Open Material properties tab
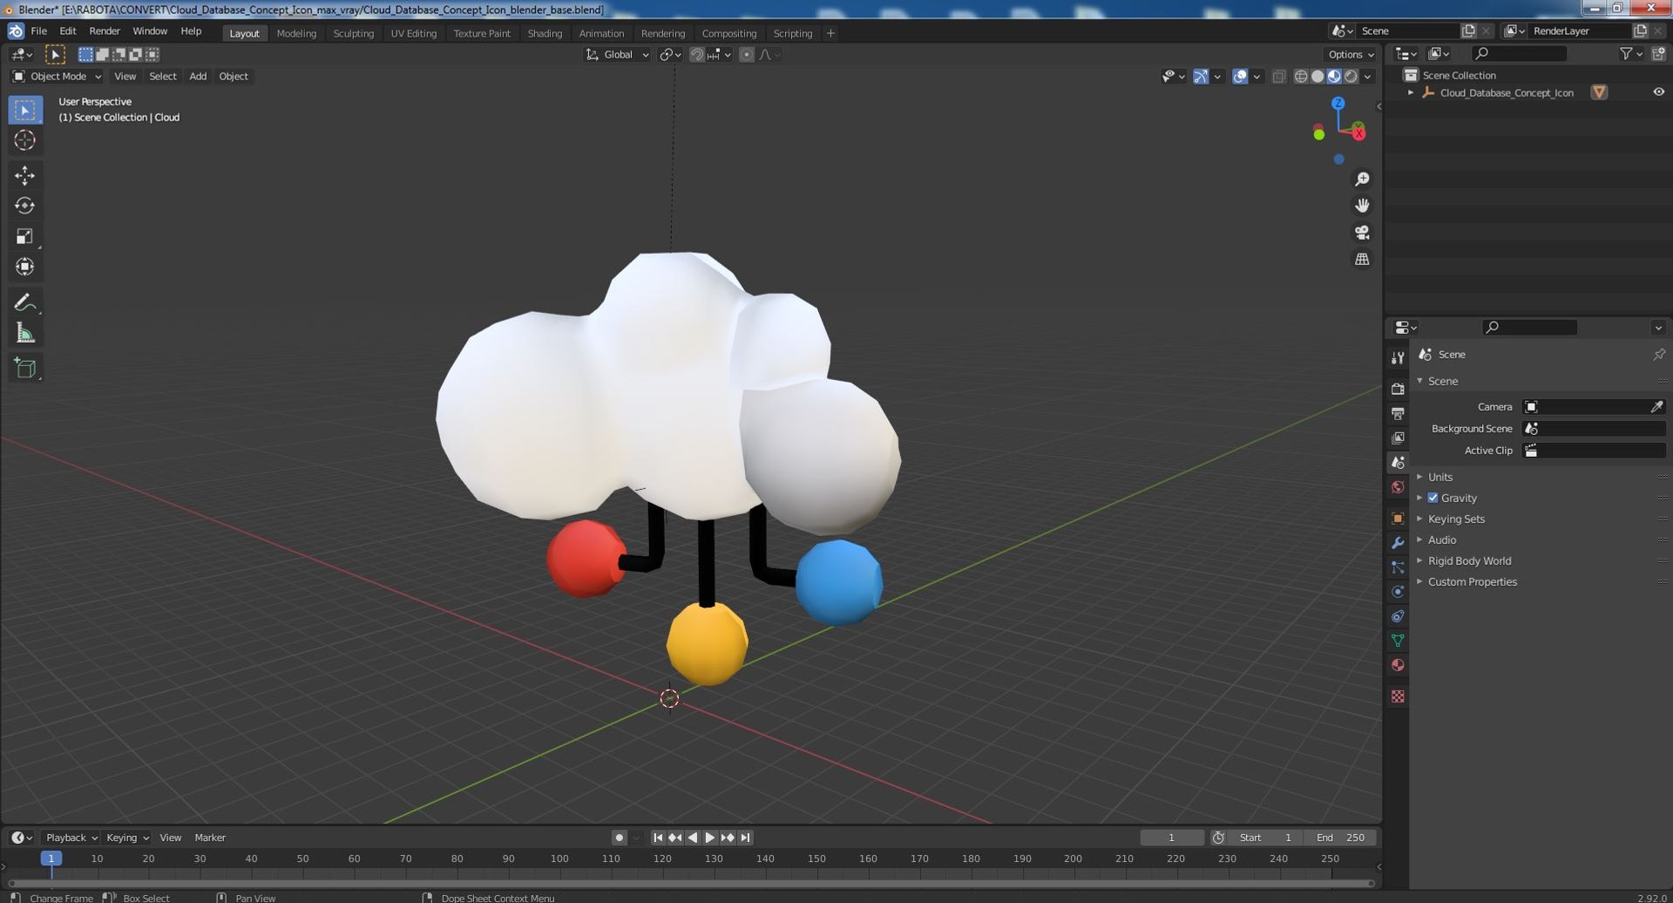This screenshot has width=1673, height=903. 1398,665
